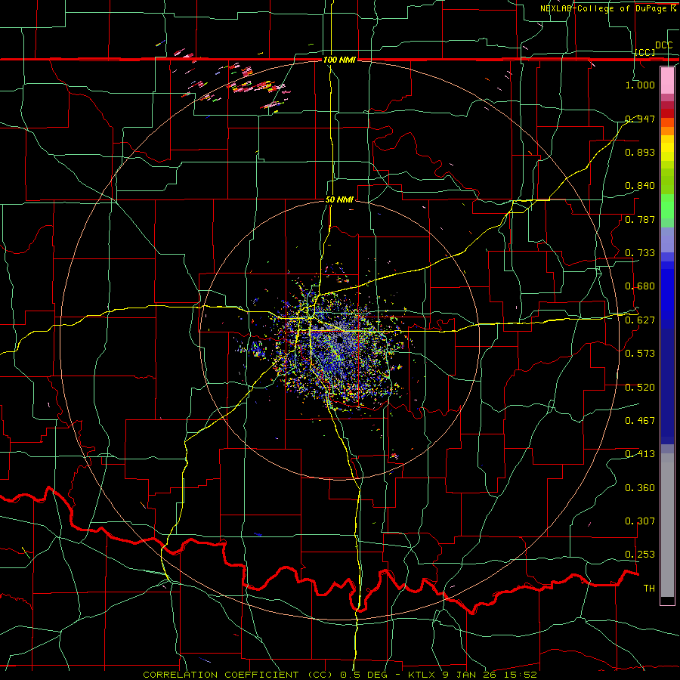Click the pink top segment of the color bar

point(667,81)
